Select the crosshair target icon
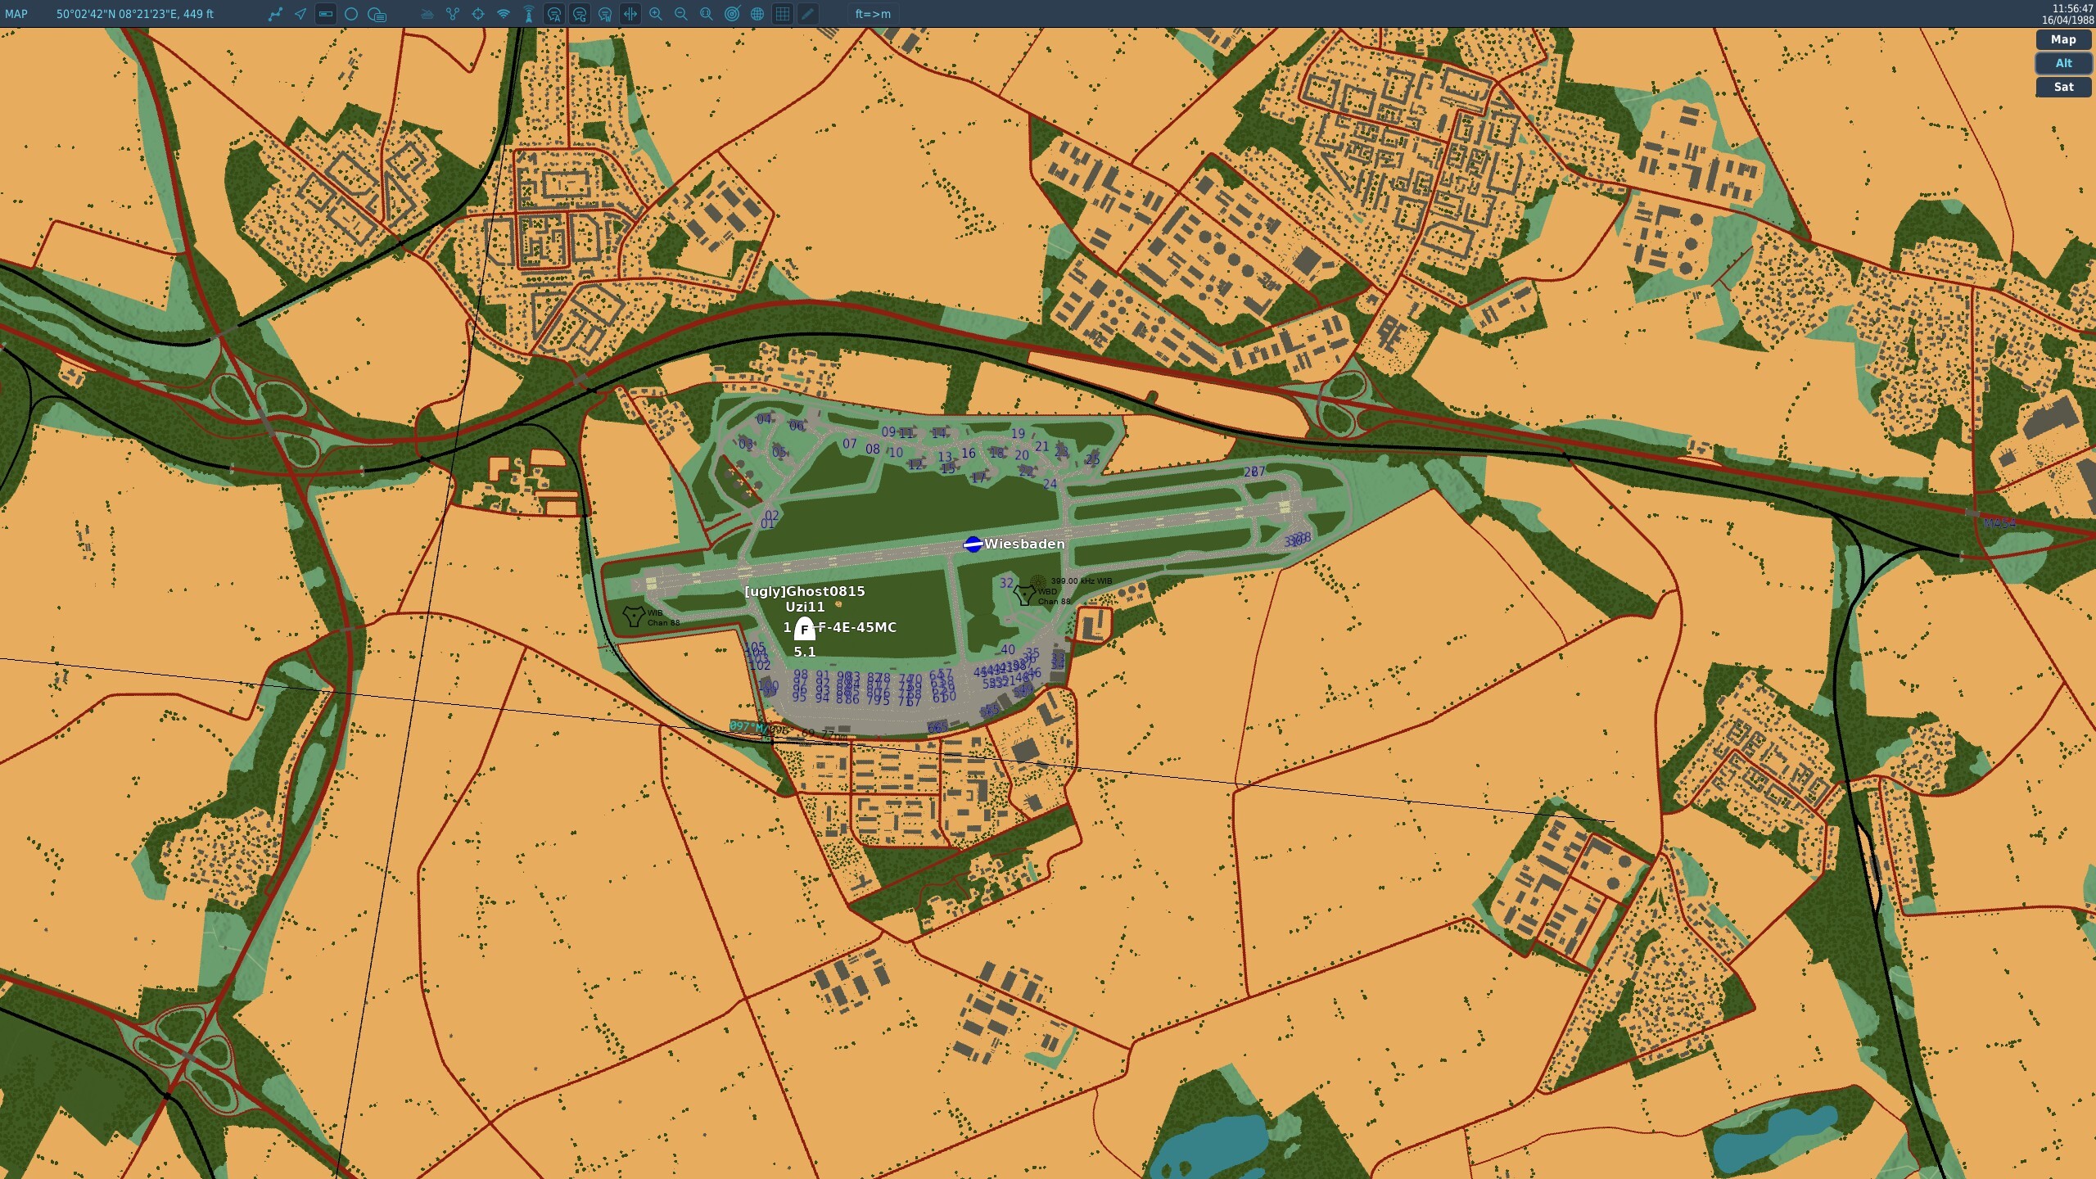This screenshot has width=2096, height=1179. tap(478, 14)
